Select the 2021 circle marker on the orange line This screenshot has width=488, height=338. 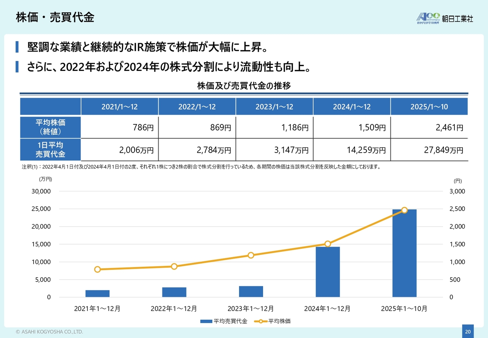click(x=97, y=269)
